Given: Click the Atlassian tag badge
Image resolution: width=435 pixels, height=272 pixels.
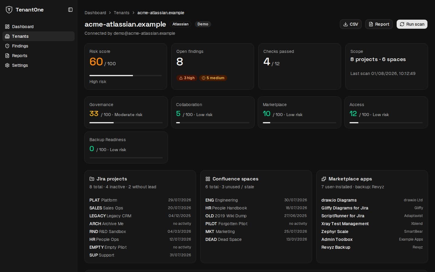Looking at the screenshot, I should click(x=180, y=24).
